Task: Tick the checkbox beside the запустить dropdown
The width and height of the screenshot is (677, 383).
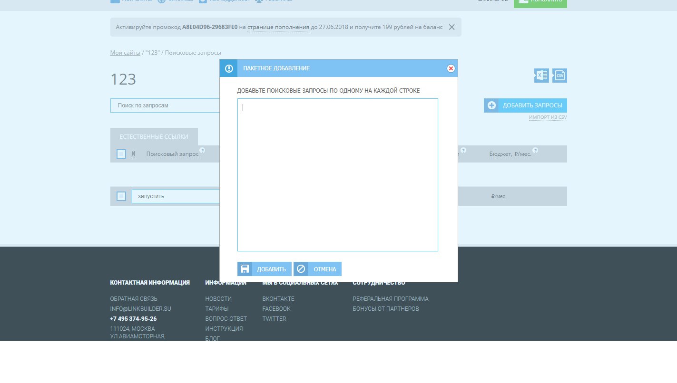Action: tap(121, 196)
